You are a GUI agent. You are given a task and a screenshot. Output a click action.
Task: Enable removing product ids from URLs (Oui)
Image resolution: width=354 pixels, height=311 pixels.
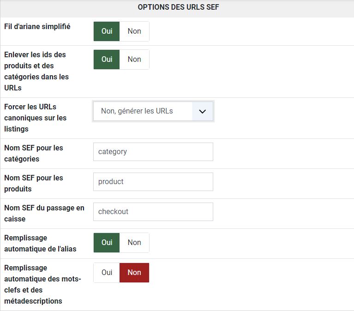107,60
